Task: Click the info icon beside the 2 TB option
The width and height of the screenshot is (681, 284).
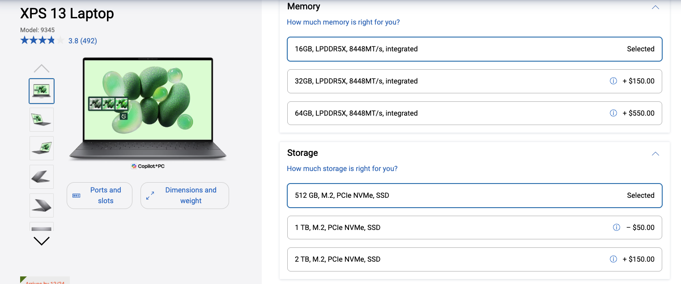Action: pyautogui.click(x=613, y=259)
